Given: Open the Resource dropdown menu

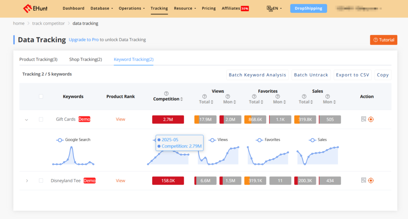Looking at the screenshot, I should coord(185,8).
